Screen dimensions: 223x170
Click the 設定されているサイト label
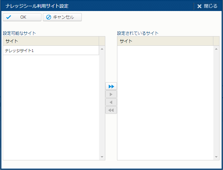coord(138,33)
